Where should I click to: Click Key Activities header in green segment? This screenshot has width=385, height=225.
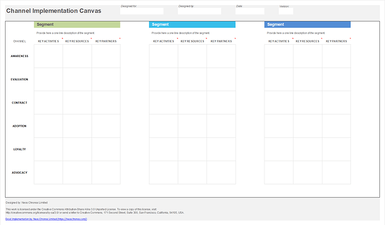click(49, 41)
